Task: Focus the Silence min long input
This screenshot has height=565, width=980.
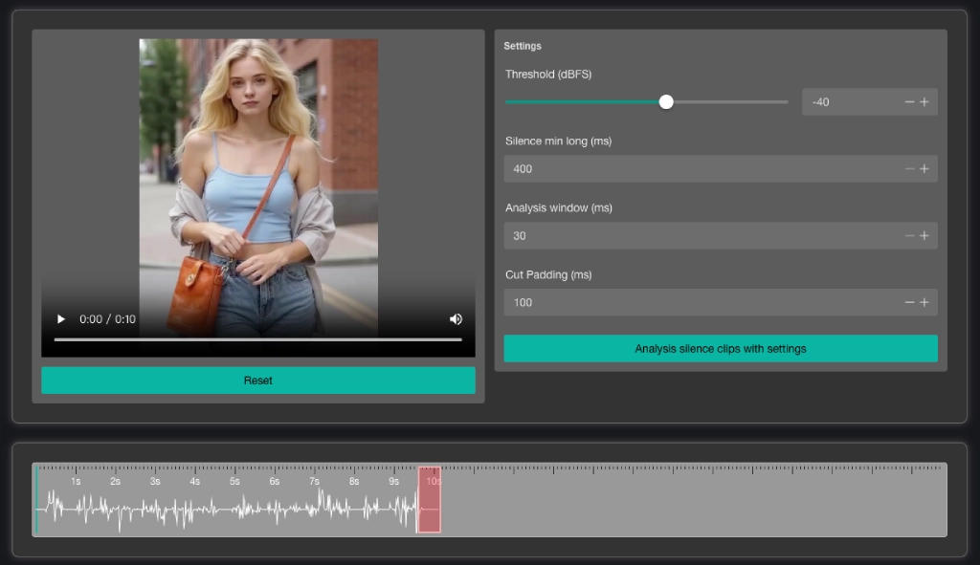Action: click(x=699, y=169)
